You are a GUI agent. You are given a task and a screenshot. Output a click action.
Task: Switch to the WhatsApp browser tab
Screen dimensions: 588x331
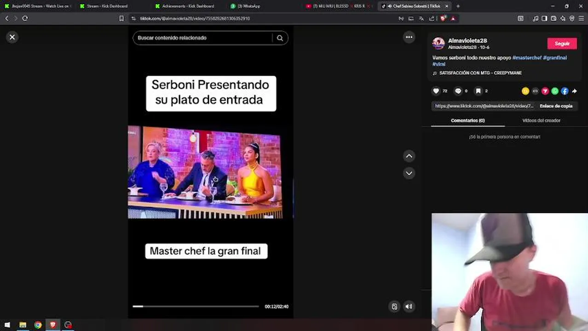tap(248, 6)
